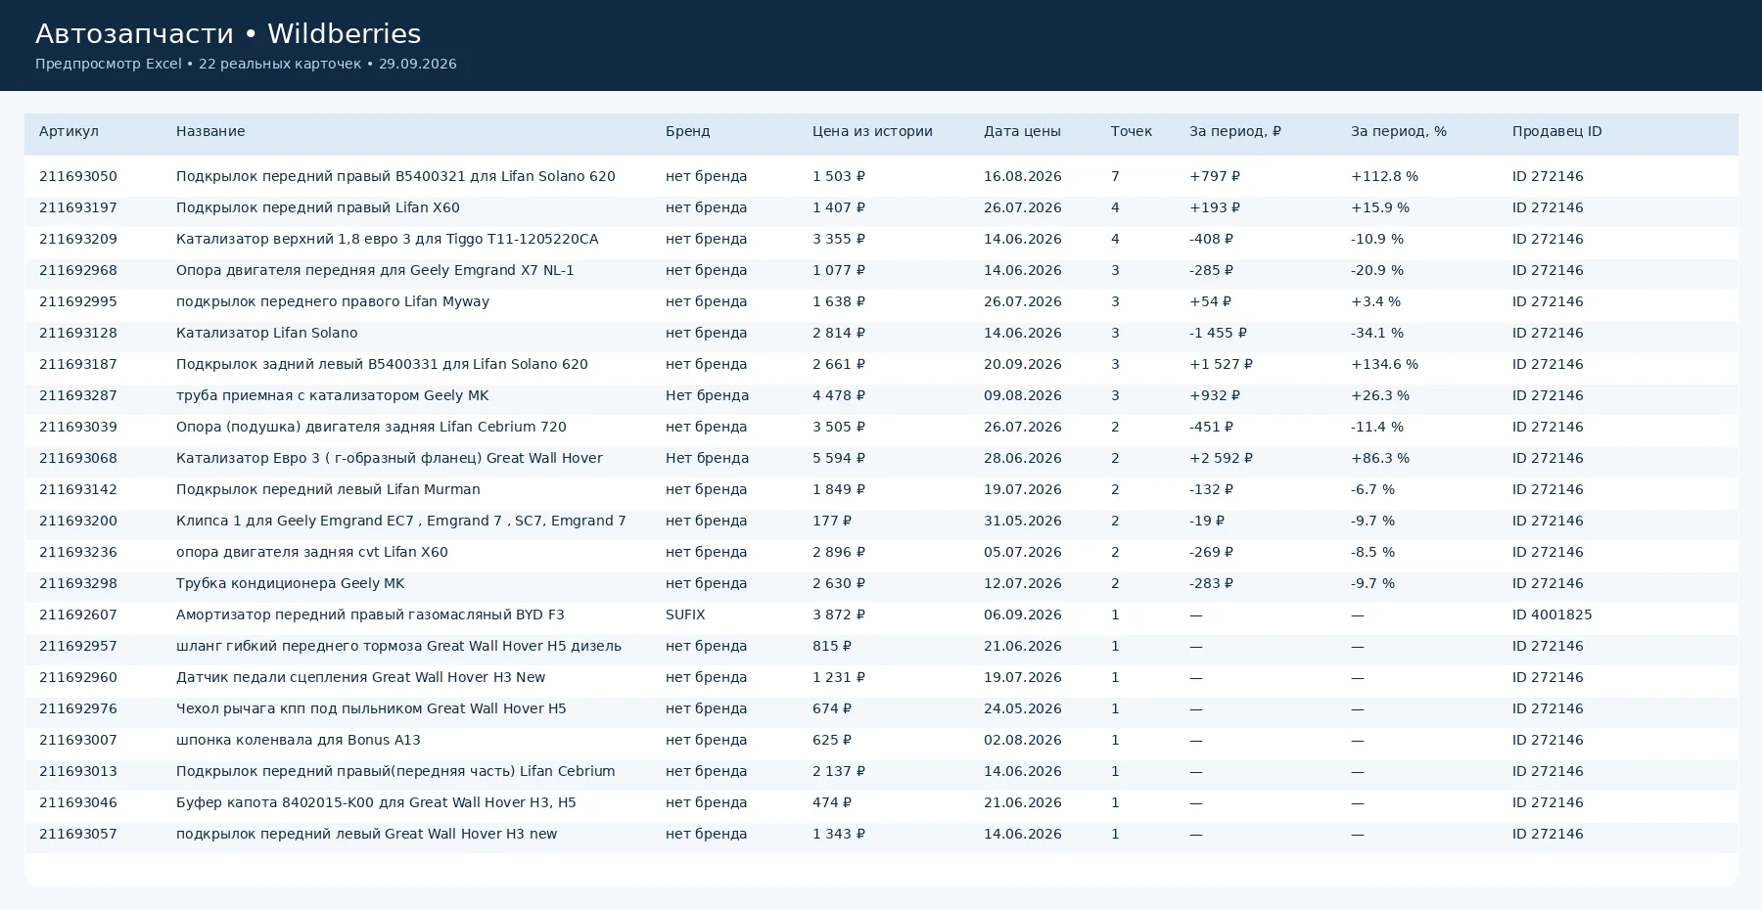Select the За период, % header

tap(1399, 131)
